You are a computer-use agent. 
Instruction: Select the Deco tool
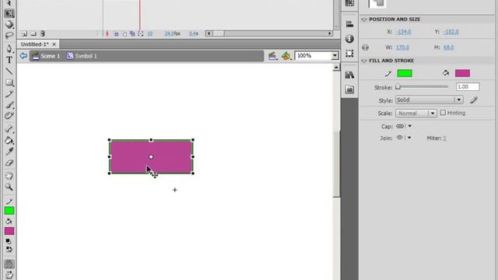(x=9, y=116)
